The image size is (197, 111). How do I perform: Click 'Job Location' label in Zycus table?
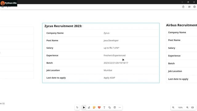click(x=53, y=70)
